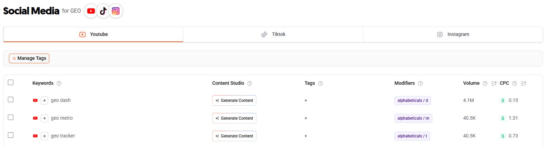Sort by CPC using the sort icon
The width and height of the screenshot is (545, 147).
click(523, 83)
